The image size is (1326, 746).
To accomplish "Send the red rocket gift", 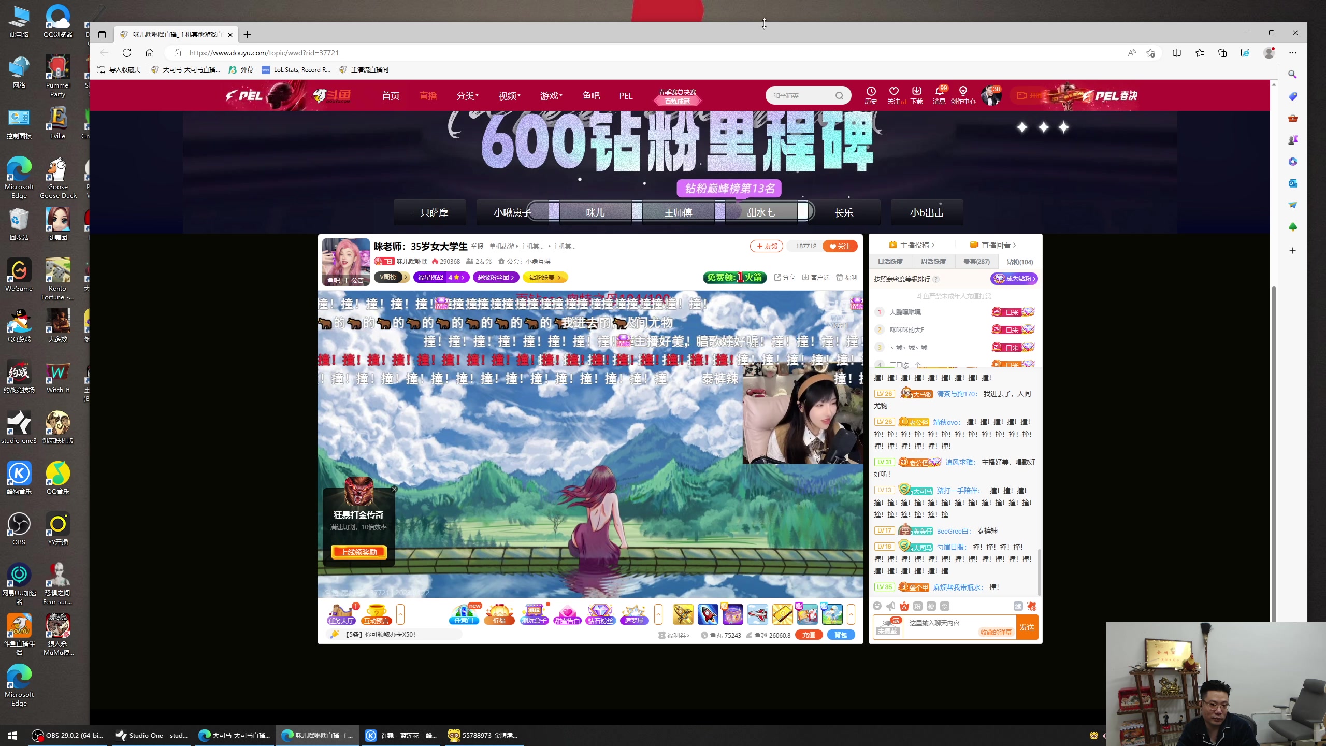I will 708,614.
